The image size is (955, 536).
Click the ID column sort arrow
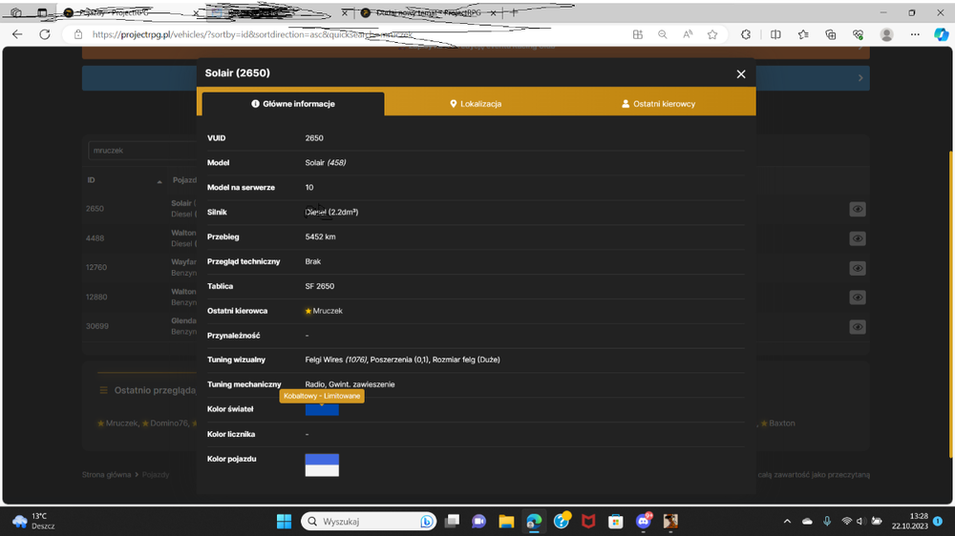pyautogui.click(x=159, y=181)
